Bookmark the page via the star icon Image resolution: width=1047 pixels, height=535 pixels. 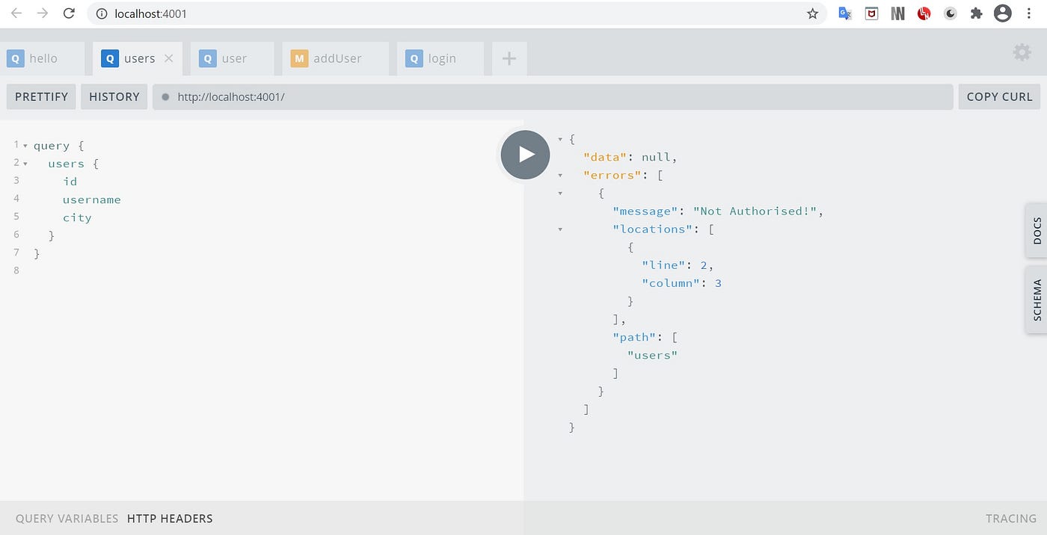click(812, 13)
